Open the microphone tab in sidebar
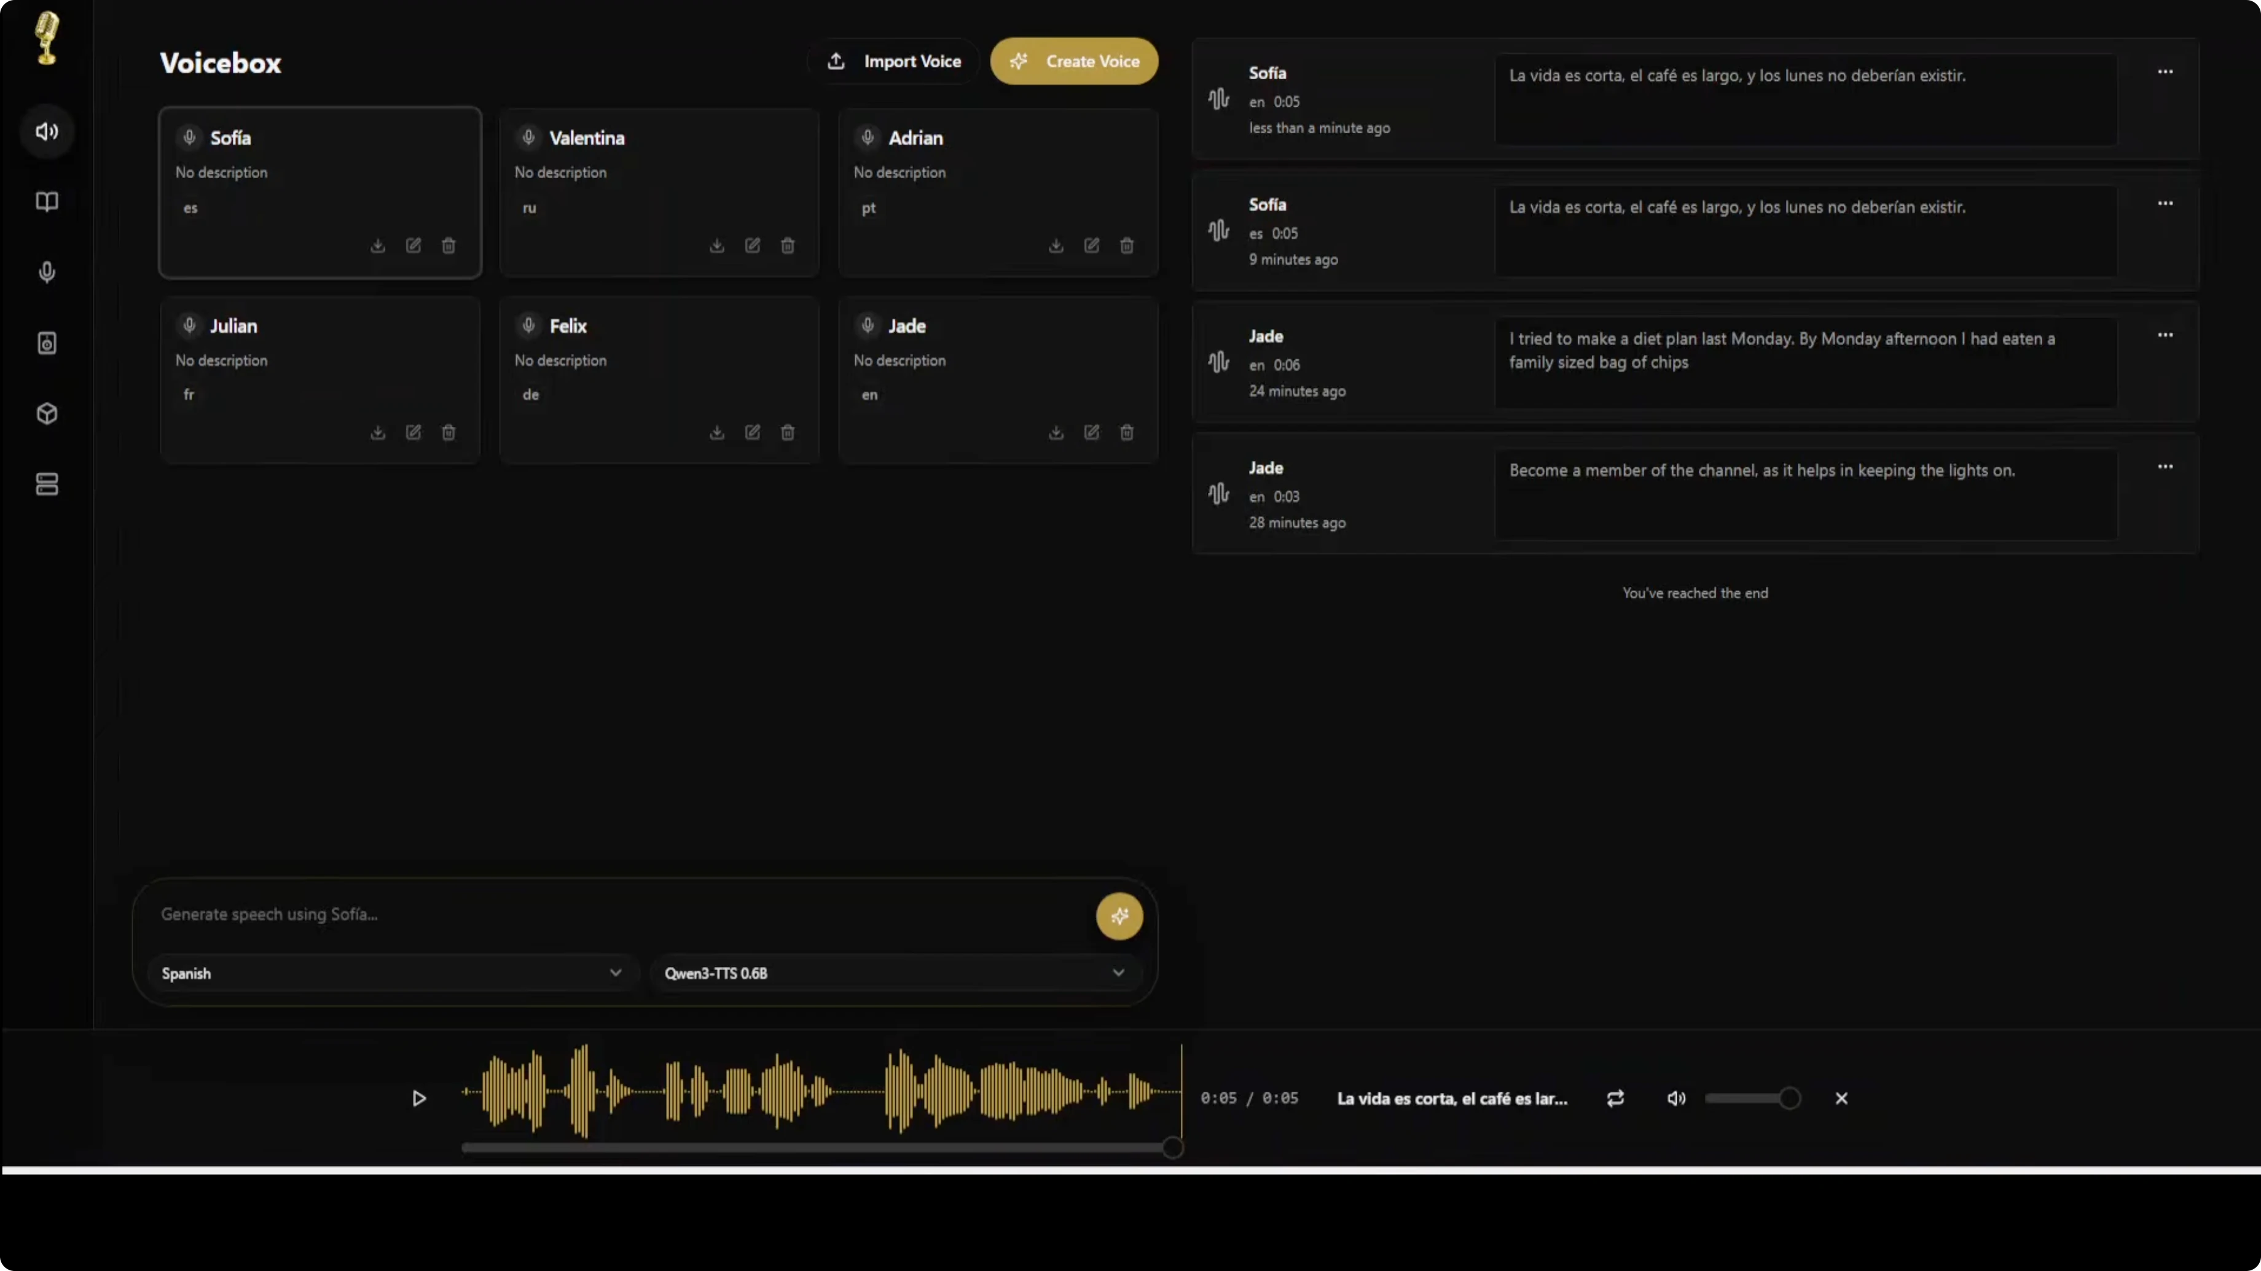 47,272
